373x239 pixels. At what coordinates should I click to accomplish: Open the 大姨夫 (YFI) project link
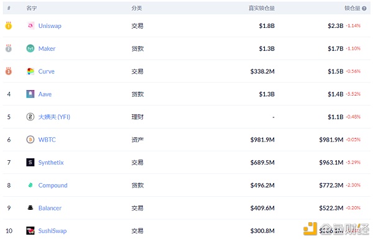pyautogui.click(x=54, y=117)
